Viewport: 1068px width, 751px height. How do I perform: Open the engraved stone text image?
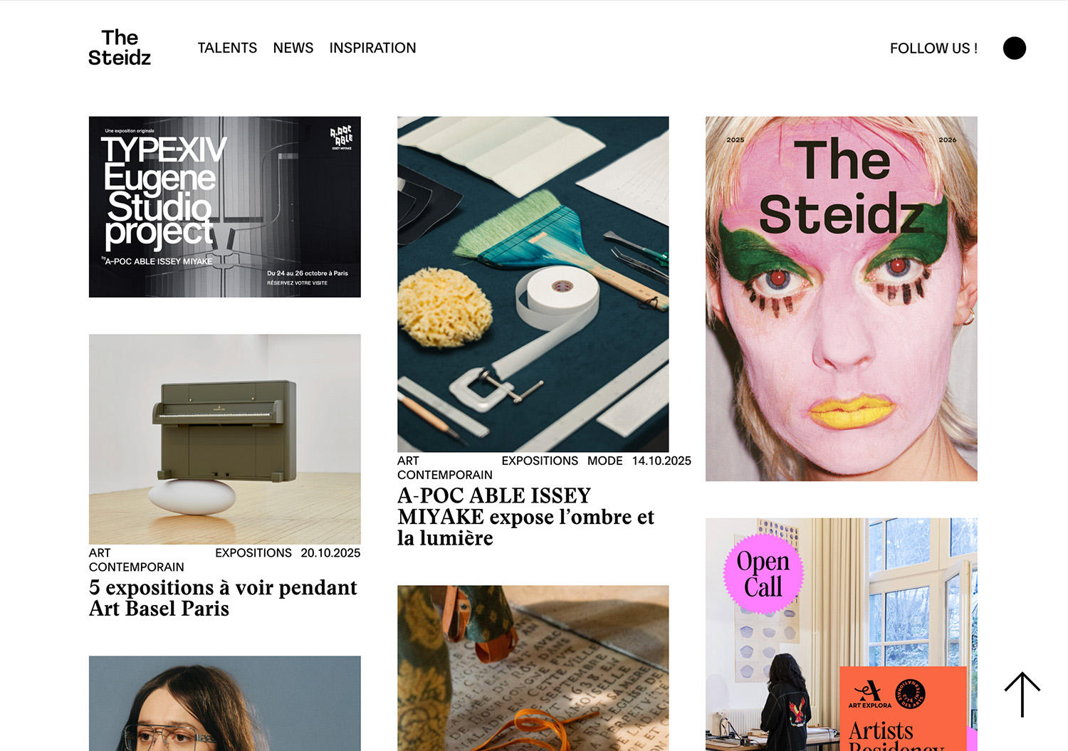[533, 668]
